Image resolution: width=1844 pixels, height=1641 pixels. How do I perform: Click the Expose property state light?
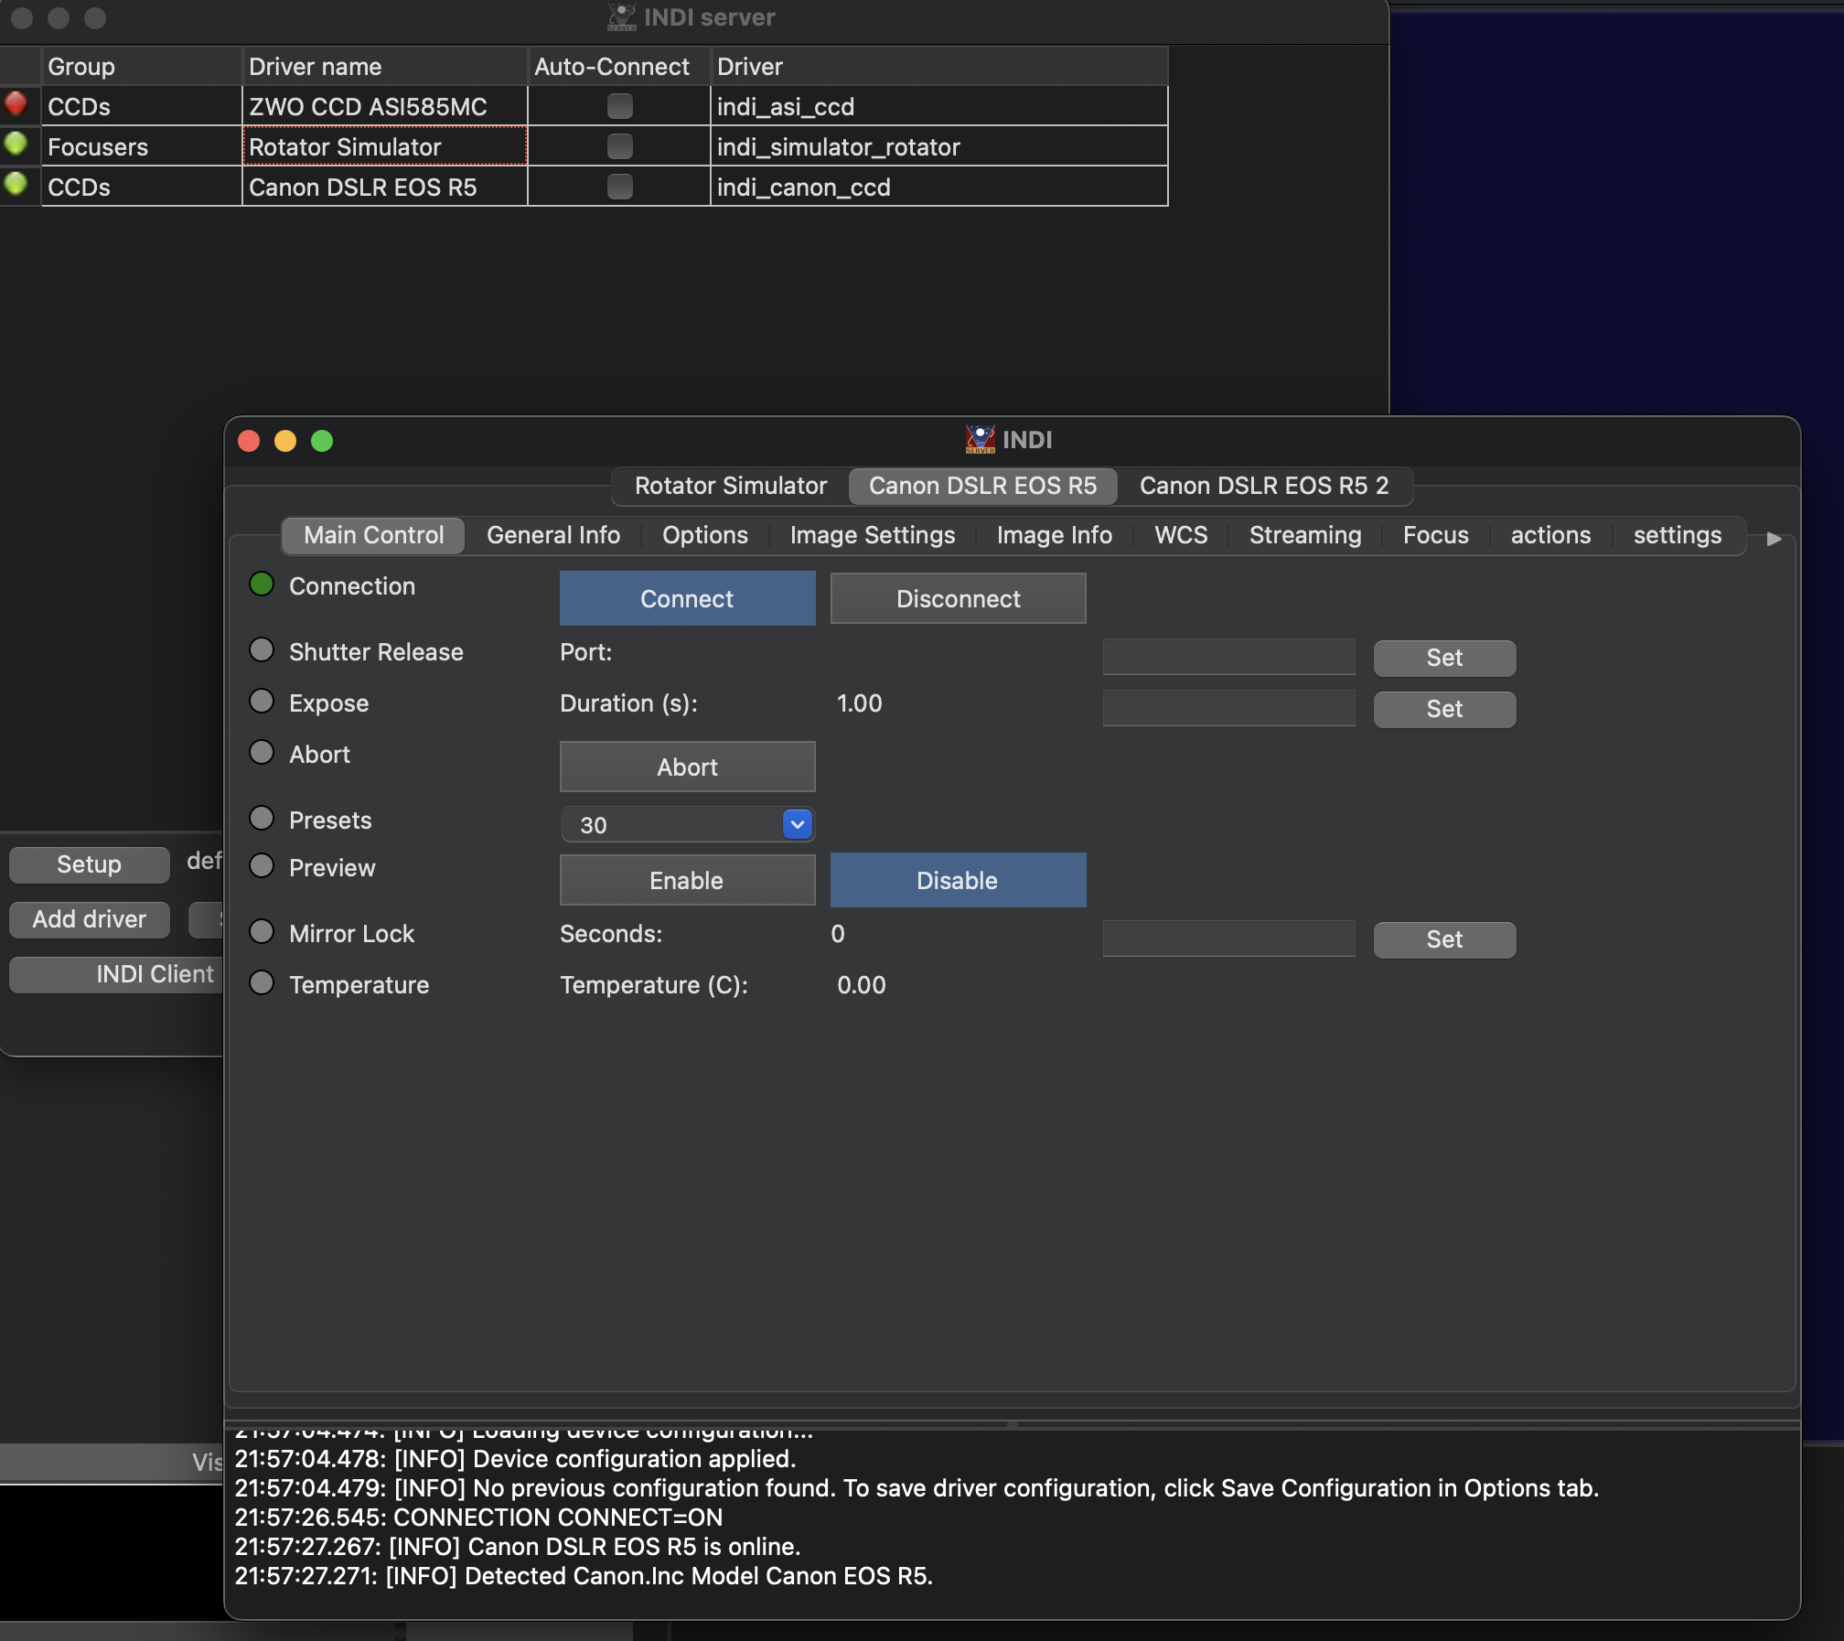tap(262, 702)
